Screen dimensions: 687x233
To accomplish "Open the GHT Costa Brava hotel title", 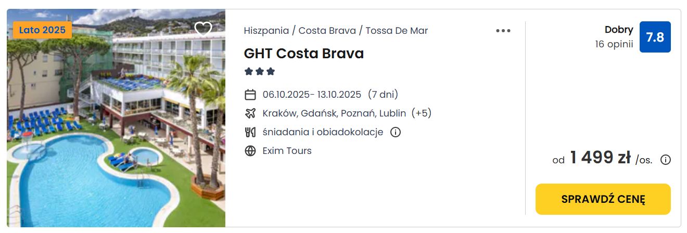I will tap(304, 54).
